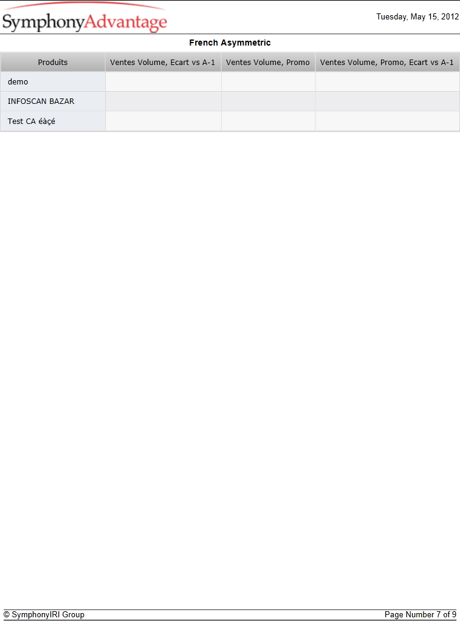The height and width of the screenshot is (624, 460).
Task: Click the SymphonyAdvantage logo
Action: [x=84, y=18]
